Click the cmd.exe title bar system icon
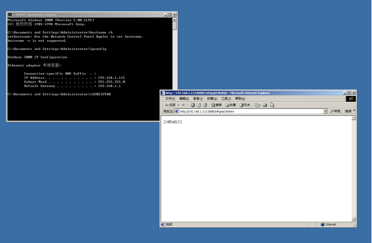Screen dimensions: 372x243 [x=10, y=14]
